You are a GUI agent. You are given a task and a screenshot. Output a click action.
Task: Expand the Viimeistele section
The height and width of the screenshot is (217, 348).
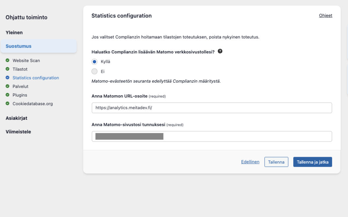[x=18, y=132]
